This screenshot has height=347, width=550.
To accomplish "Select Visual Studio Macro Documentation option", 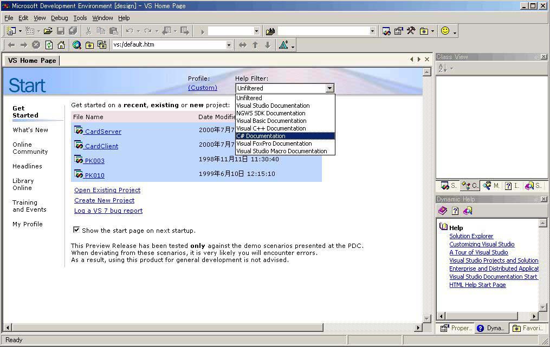I will coord(285,151).
